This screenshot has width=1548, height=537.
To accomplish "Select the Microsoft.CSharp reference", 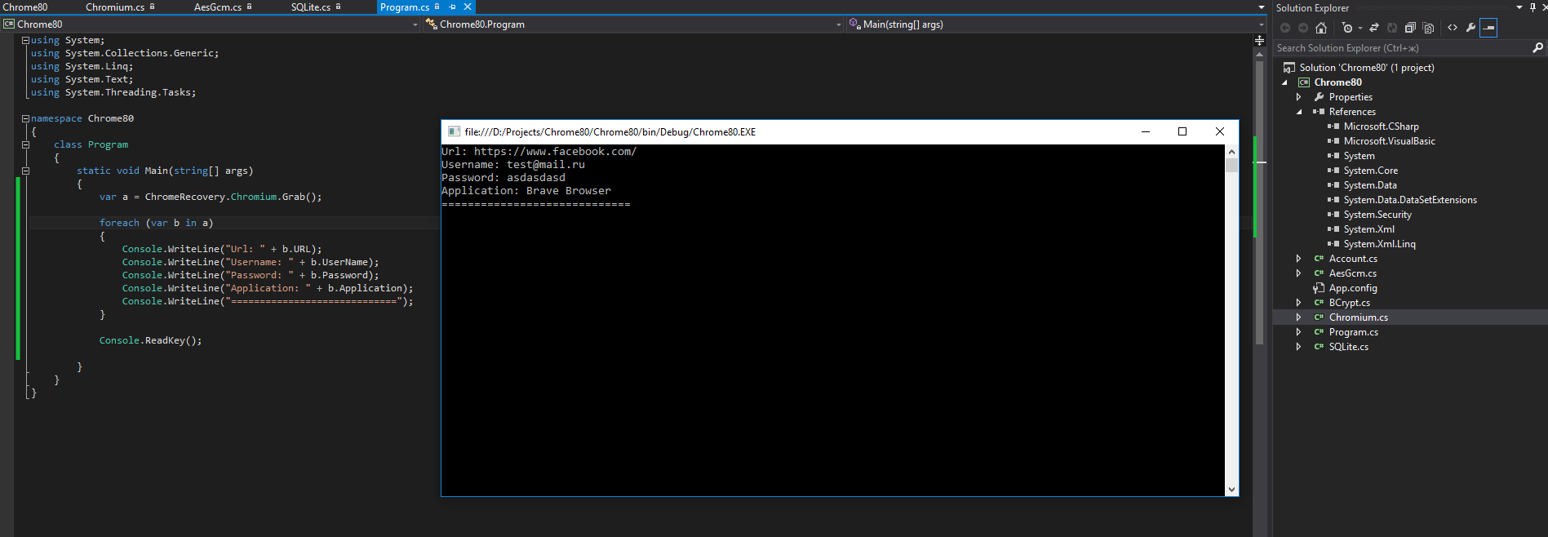I will (1381, 126).
